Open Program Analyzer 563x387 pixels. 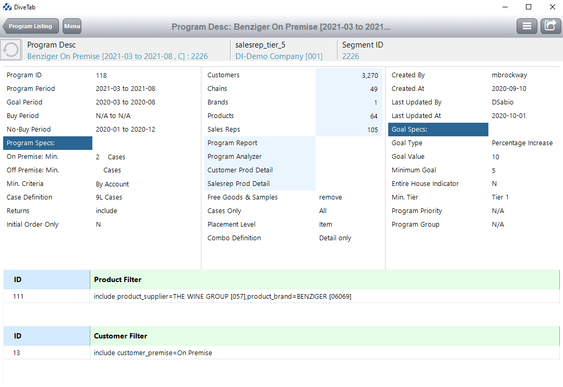234,157
